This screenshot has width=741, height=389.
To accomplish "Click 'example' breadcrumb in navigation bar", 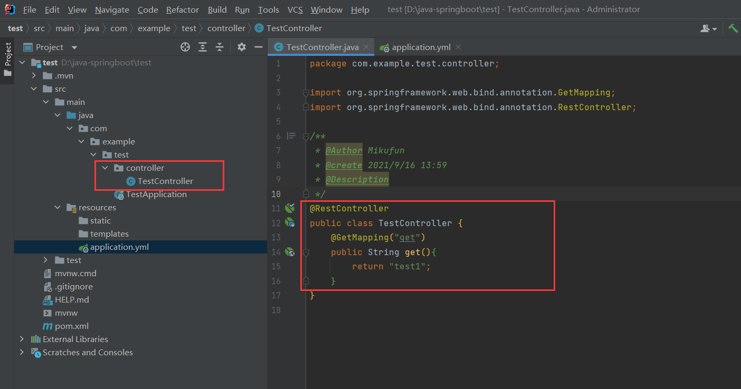I will coord(154,28).
